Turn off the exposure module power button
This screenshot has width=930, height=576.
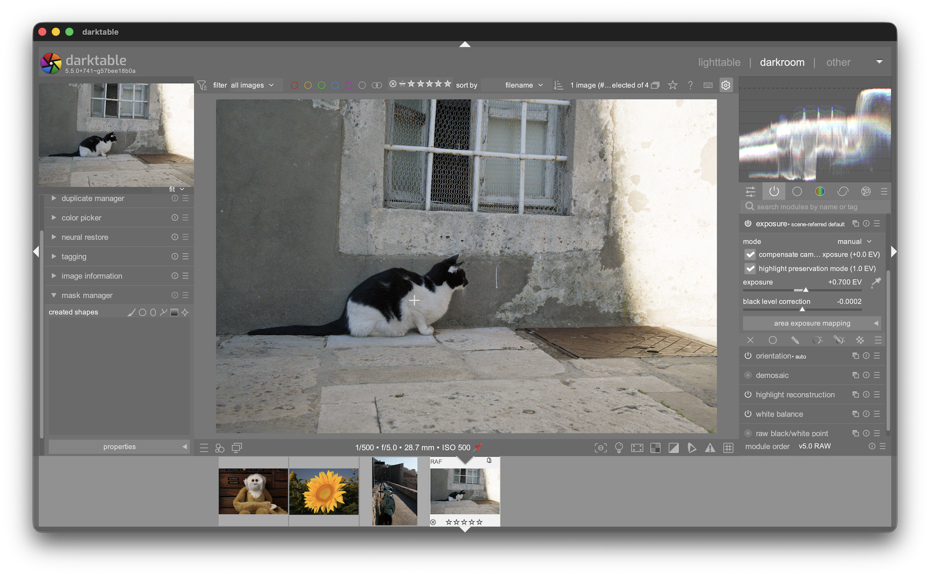point(748,224)
